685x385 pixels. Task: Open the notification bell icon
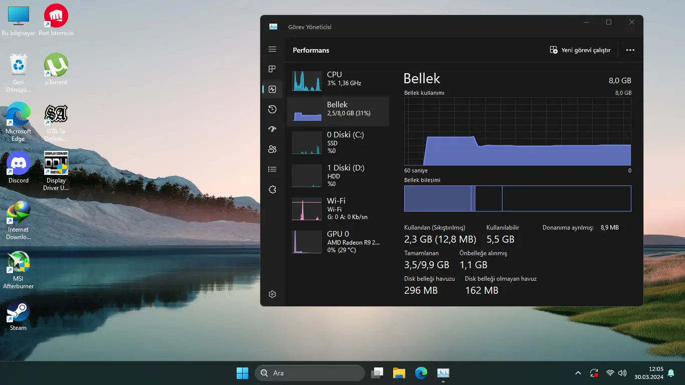(671, 373)
